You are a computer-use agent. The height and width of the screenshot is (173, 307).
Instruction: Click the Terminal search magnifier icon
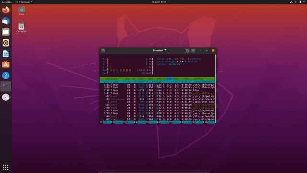187,51
